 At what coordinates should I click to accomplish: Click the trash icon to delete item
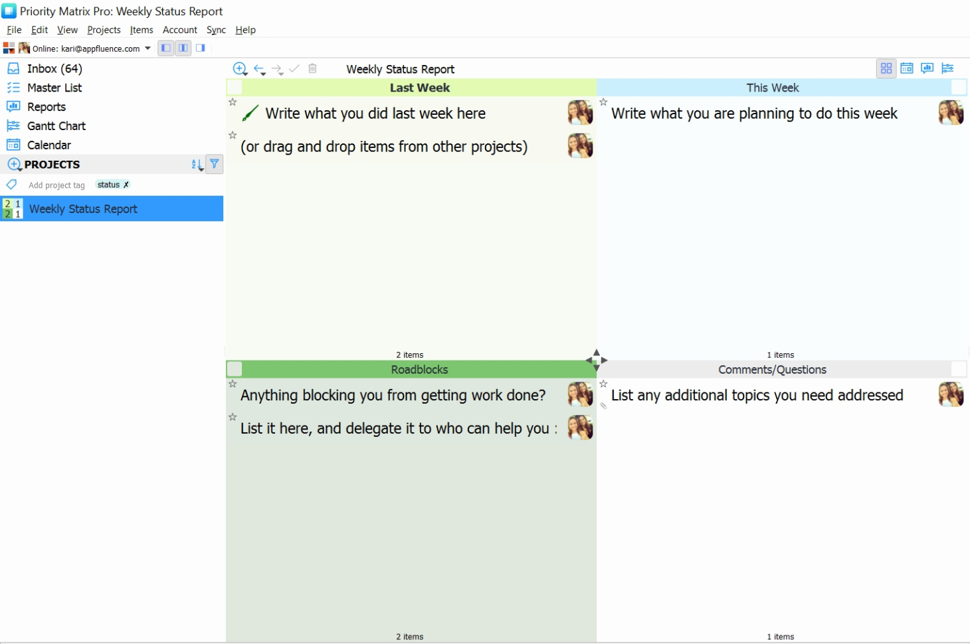[x=313, y=68]
